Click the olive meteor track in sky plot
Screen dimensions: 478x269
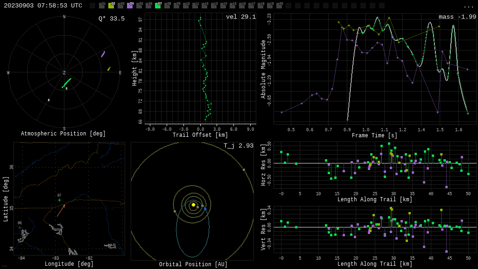click(109, 69)
